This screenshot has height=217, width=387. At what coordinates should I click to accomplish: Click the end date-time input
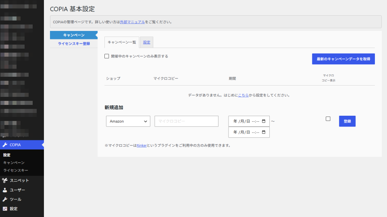point(249,132)
